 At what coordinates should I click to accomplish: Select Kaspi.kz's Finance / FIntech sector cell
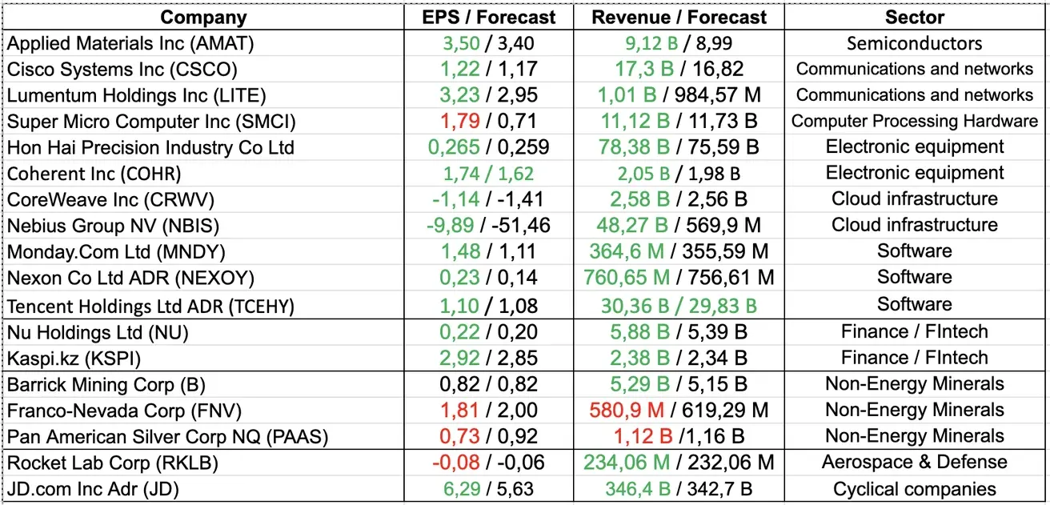[915, 358]
